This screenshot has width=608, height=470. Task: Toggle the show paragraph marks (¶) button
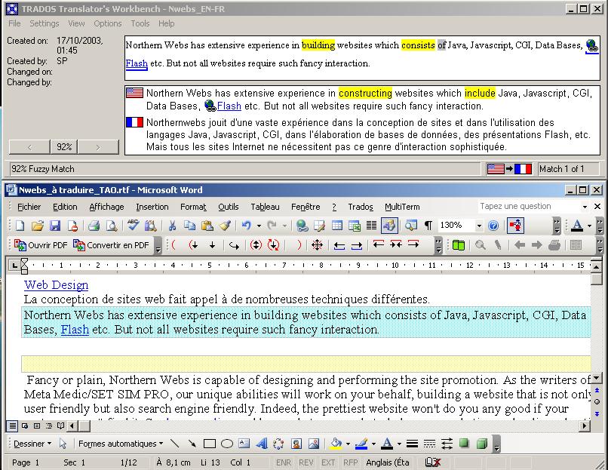point(428,226)
